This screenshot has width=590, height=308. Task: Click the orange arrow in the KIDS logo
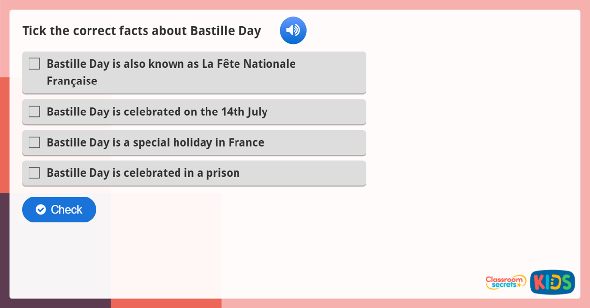pyautogui.click(x=556, y=281)
